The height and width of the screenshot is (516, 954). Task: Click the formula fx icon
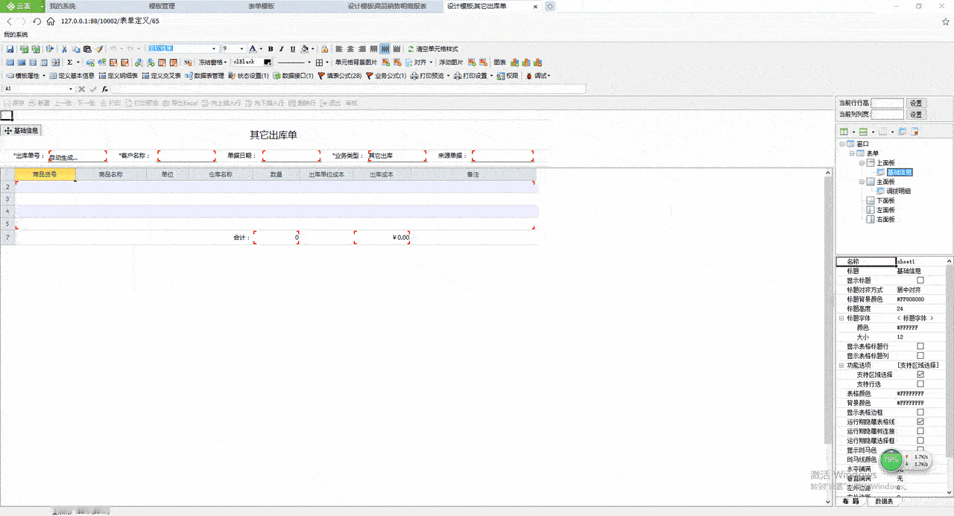[105, 89]
